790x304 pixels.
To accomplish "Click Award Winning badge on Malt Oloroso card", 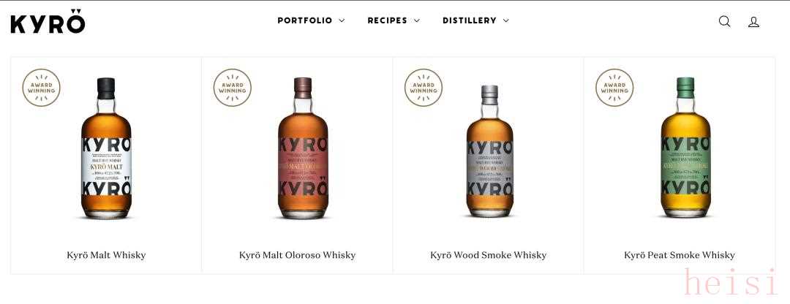I will click(x=233, y=88).
